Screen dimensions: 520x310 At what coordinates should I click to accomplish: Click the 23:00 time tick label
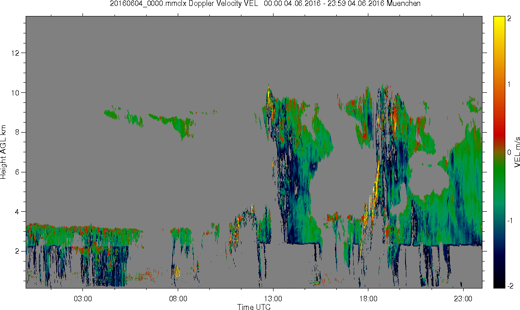coord(463,299)
